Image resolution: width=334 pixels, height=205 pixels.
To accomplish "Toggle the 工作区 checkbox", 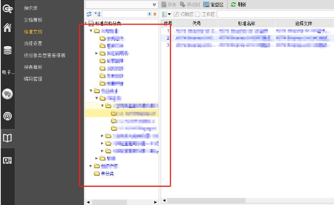I will point(197,14).
